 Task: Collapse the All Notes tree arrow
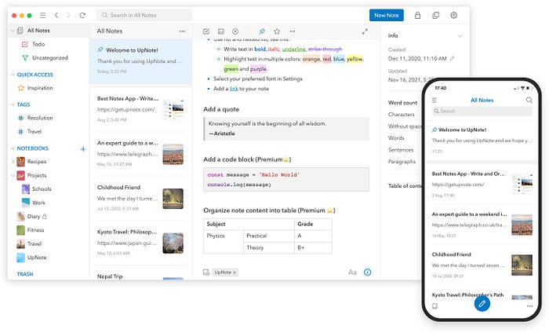pyautogui.click(x=13, y=31)
